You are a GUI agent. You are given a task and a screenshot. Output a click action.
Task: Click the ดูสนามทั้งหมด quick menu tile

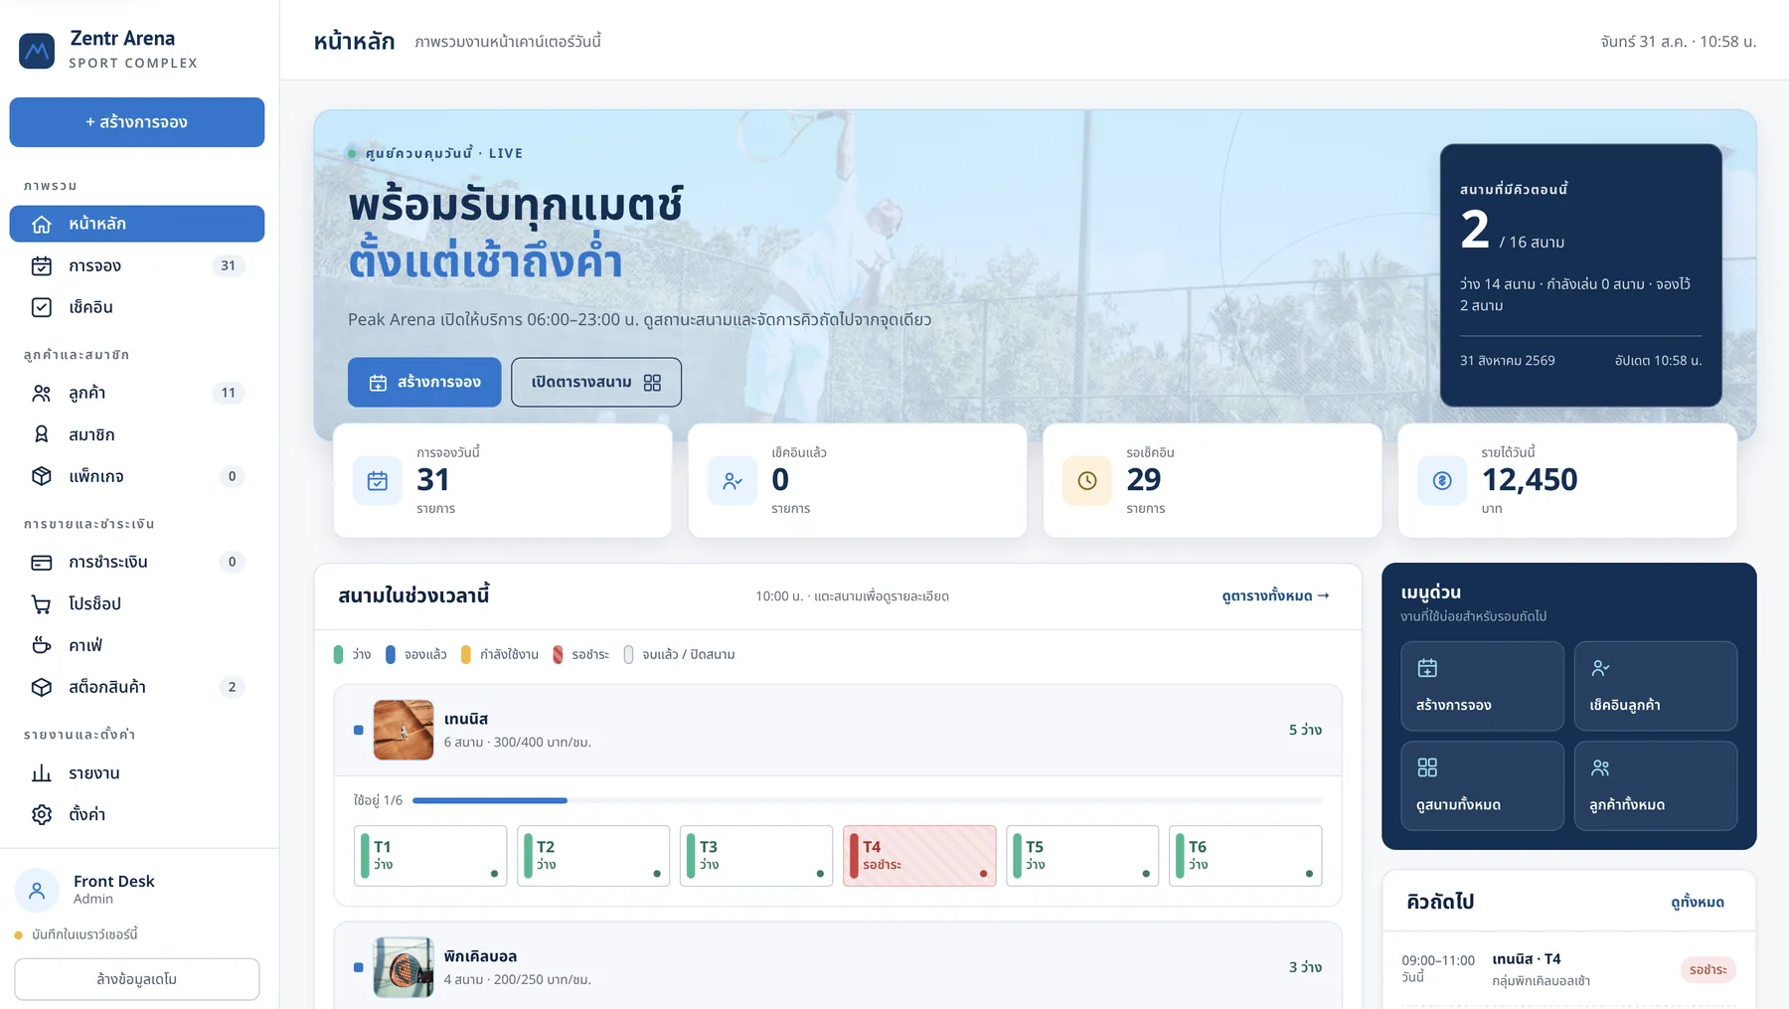(x=1483, y=785)
